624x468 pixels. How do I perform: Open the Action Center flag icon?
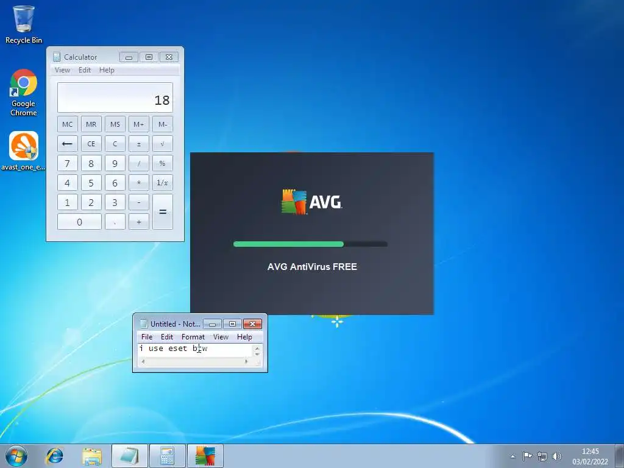pos(527,456)
